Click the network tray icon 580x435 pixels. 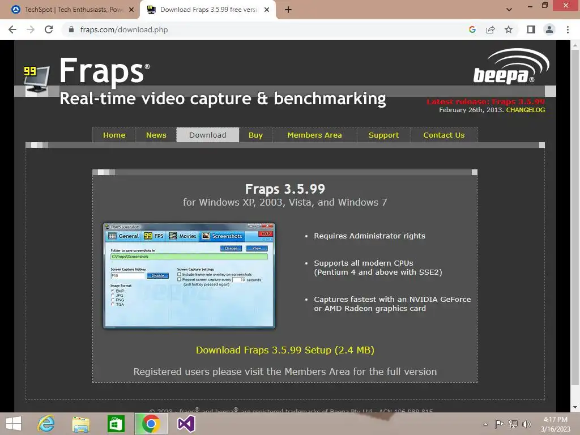(513, 424)
